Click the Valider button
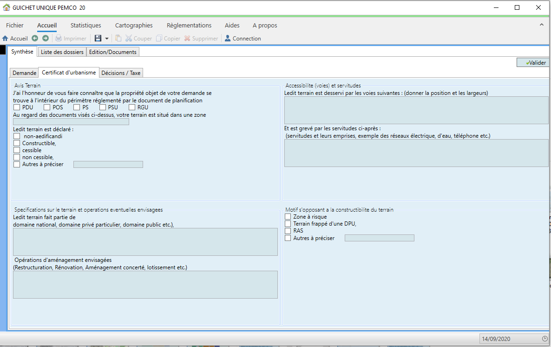This screenshot has width=551, height=347. click(x=532, y=63)
